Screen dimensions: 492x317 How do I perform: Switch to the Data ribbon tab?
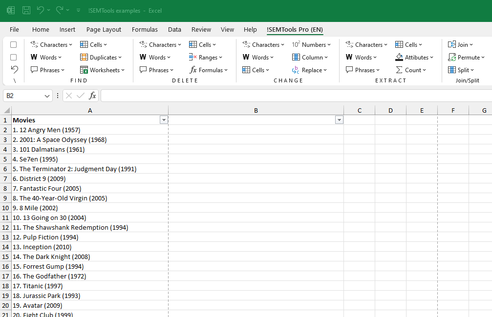(x=174, y=29)
